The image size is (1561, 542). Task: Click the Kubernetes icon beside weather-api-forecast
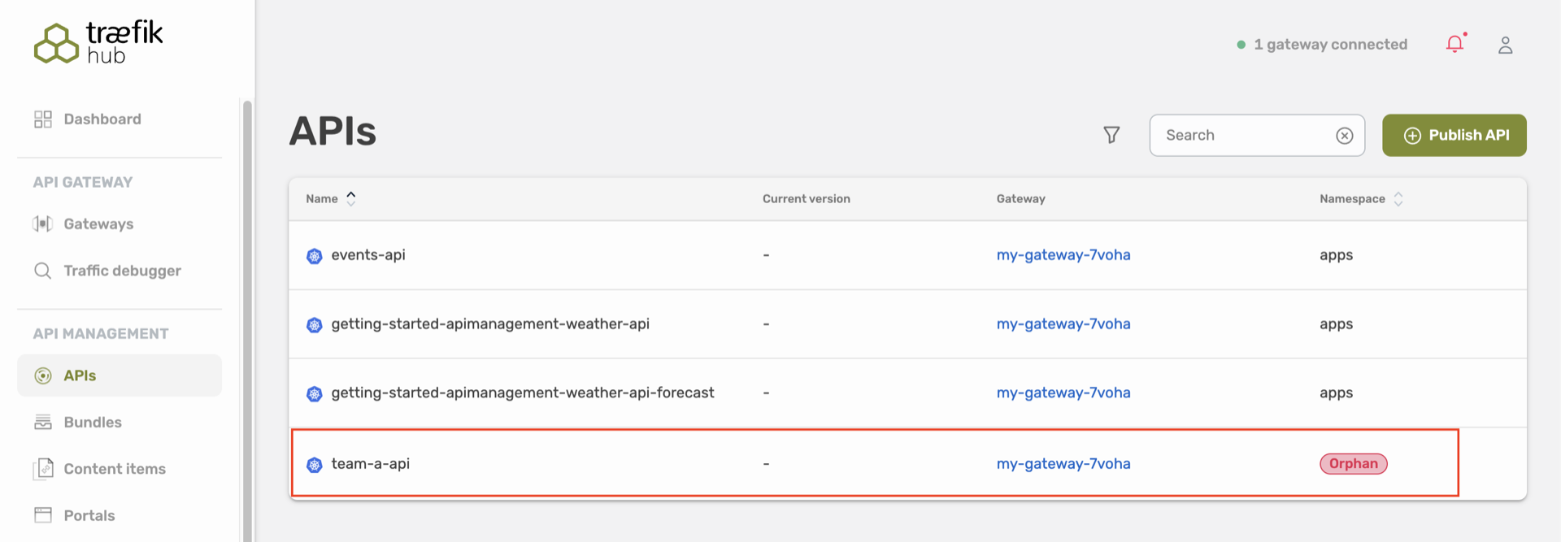[x=315, y=394]
